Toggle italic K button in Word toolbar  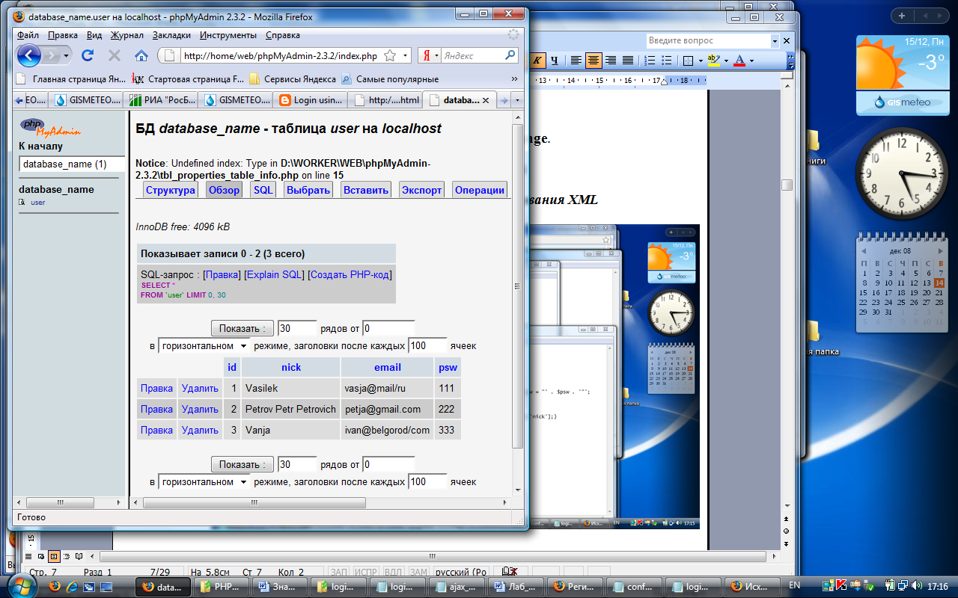(537, 61)
